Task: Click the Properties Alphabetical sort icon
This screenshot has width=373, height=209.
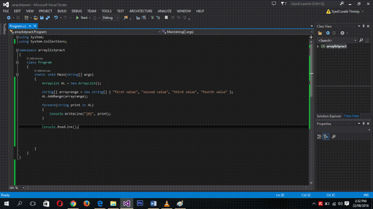Action: click(326, 136)
